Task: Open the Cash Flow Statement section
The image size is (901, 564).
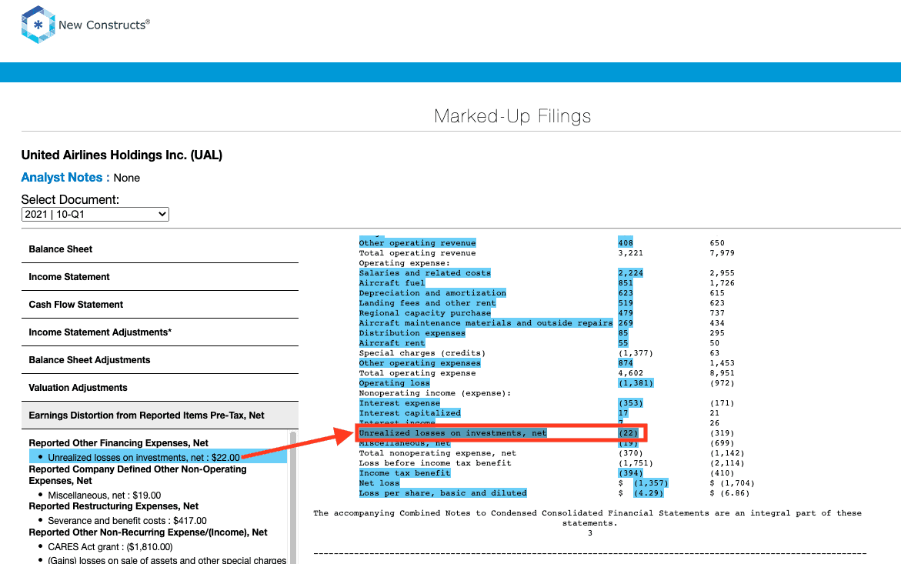Action: [x=160, y=305]
